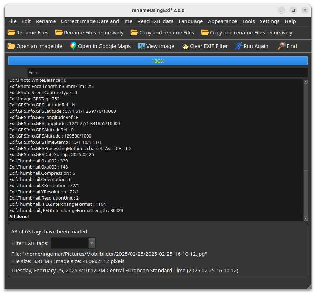
Task: Click the 100% progress bar
Action: (158, 61)
